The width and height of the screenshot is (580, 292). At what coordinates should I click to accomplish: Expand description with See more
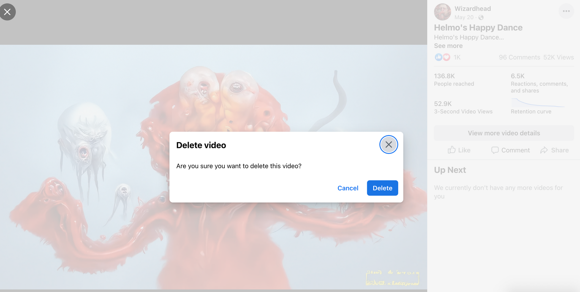(x=448, y=46)
